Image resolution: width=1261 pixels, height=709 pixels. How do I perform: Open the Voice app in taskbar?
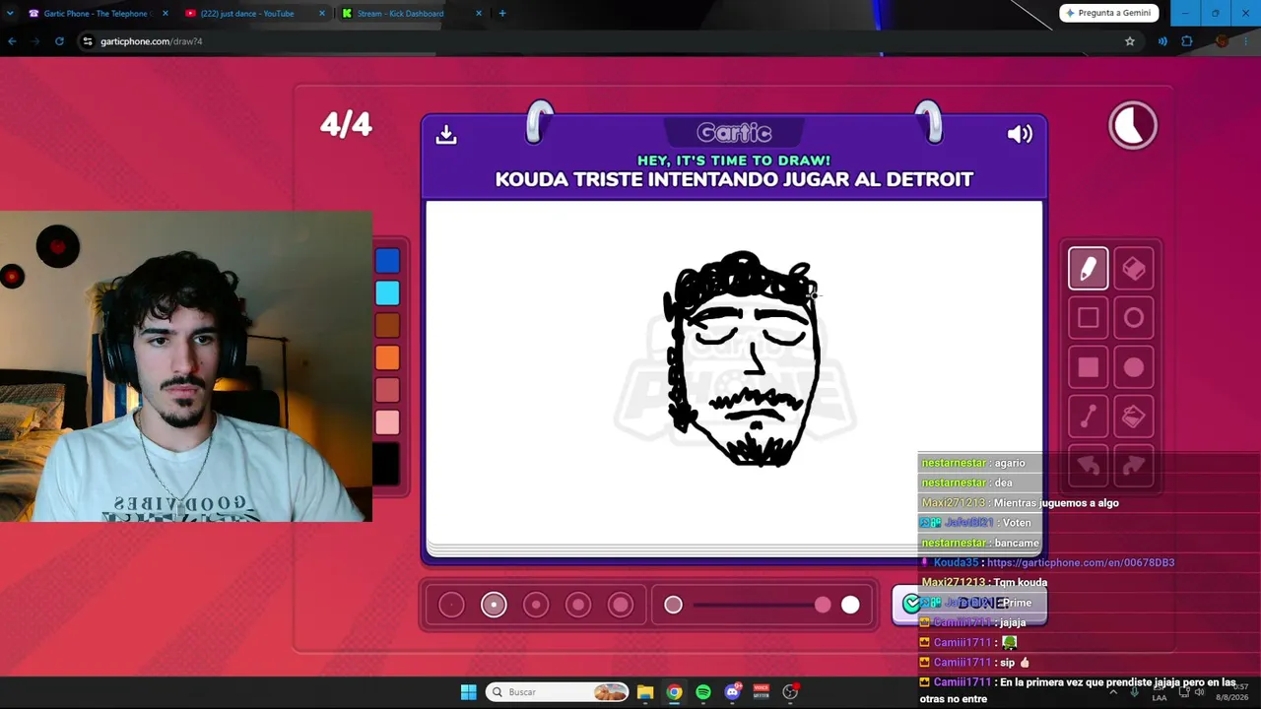point(761,692)
